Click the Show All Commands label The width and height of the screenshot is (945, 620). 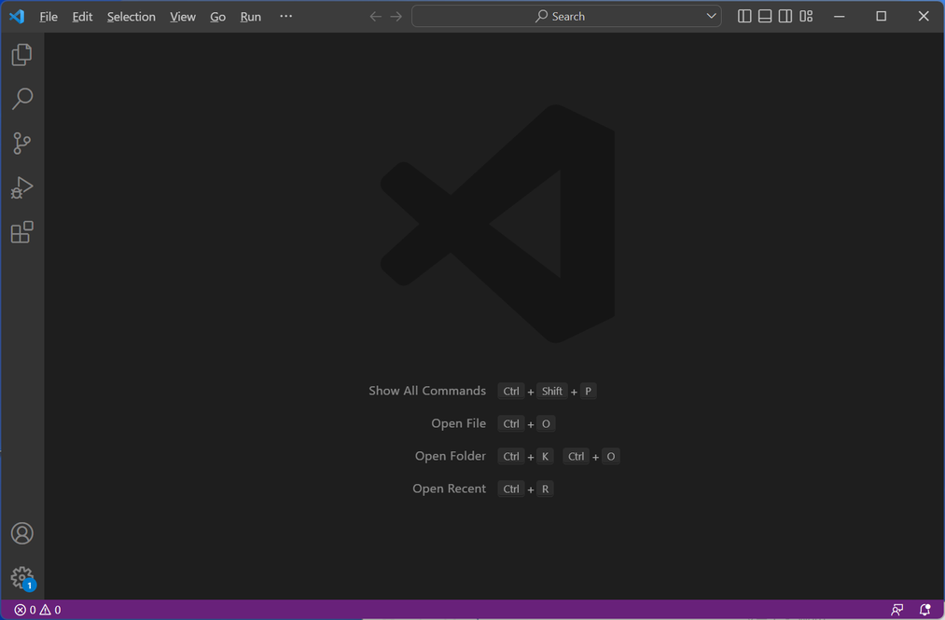click(x=426, y=391)
